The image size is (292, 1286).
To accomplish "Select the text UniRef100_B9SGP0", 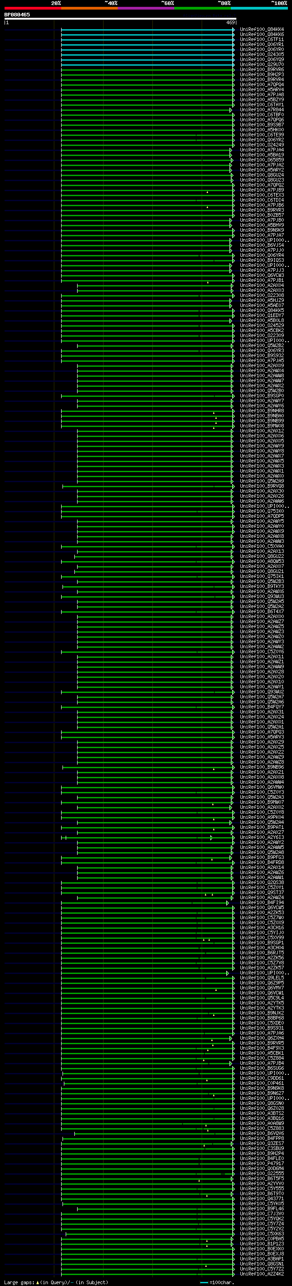I will tap(262, 396).
